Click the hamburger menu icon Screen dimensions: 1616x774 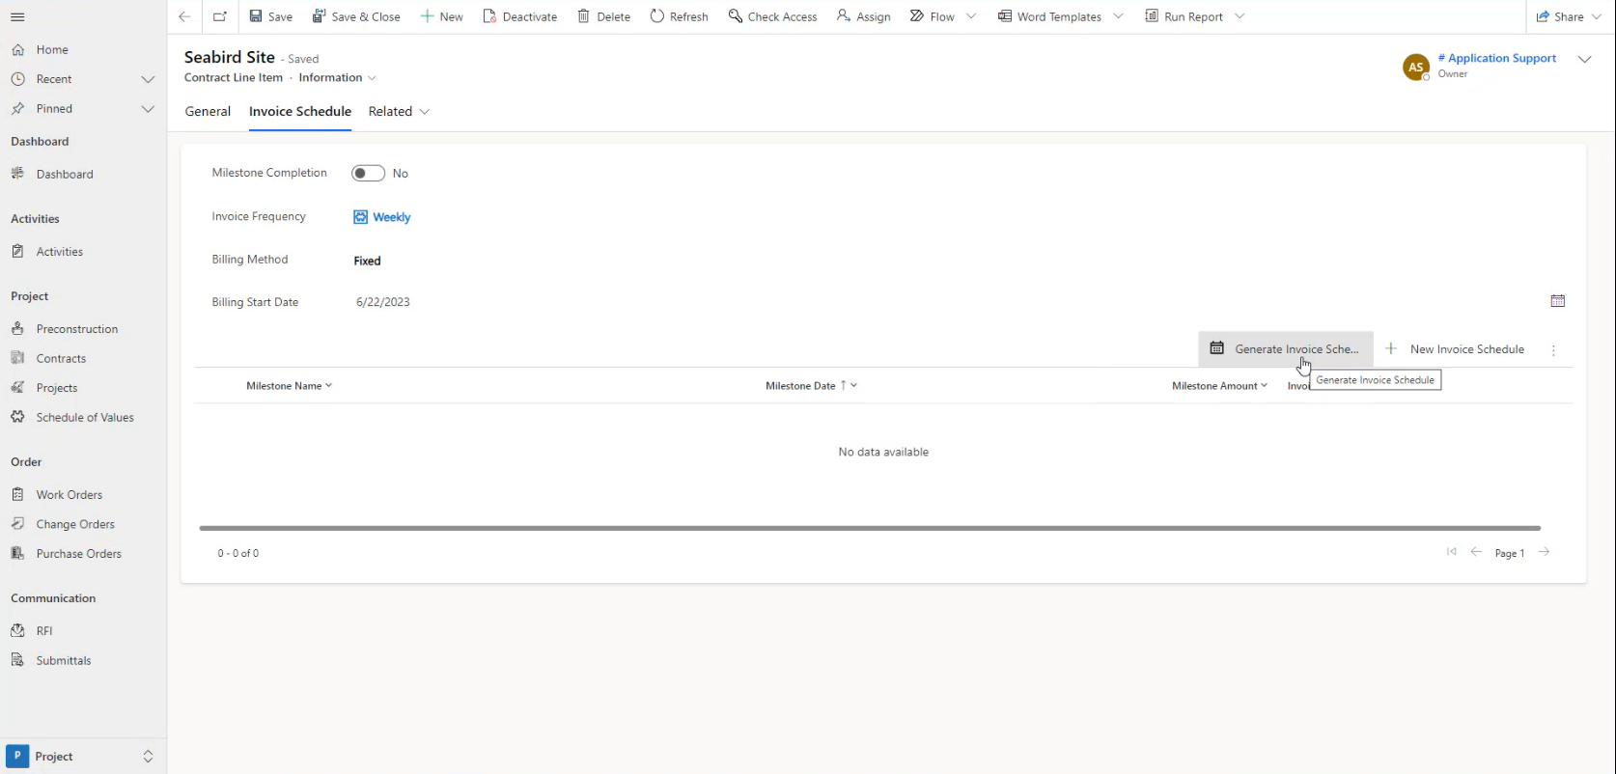pyautogui.click(x=17, y=17)
